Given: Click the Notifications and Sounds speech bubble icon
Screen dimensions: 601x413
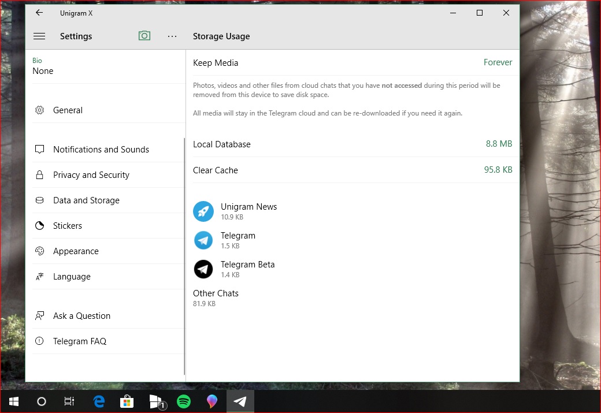Looking at the screenshot, I should [x=39, y=150].
